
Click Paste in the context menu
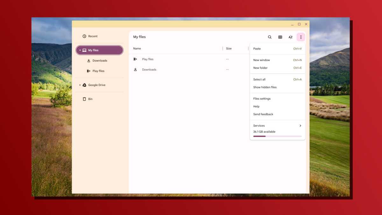tap(257, 48)
